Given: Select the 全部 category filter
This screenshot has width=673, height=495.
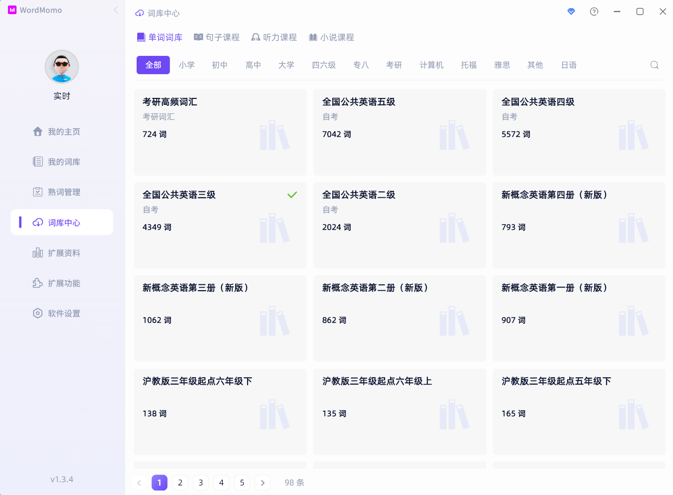Looking at the screenshot, I should click(153, 65).
